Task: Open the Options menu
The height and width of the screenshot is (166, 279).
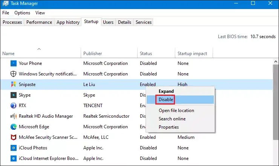Action: coord(22,13)
